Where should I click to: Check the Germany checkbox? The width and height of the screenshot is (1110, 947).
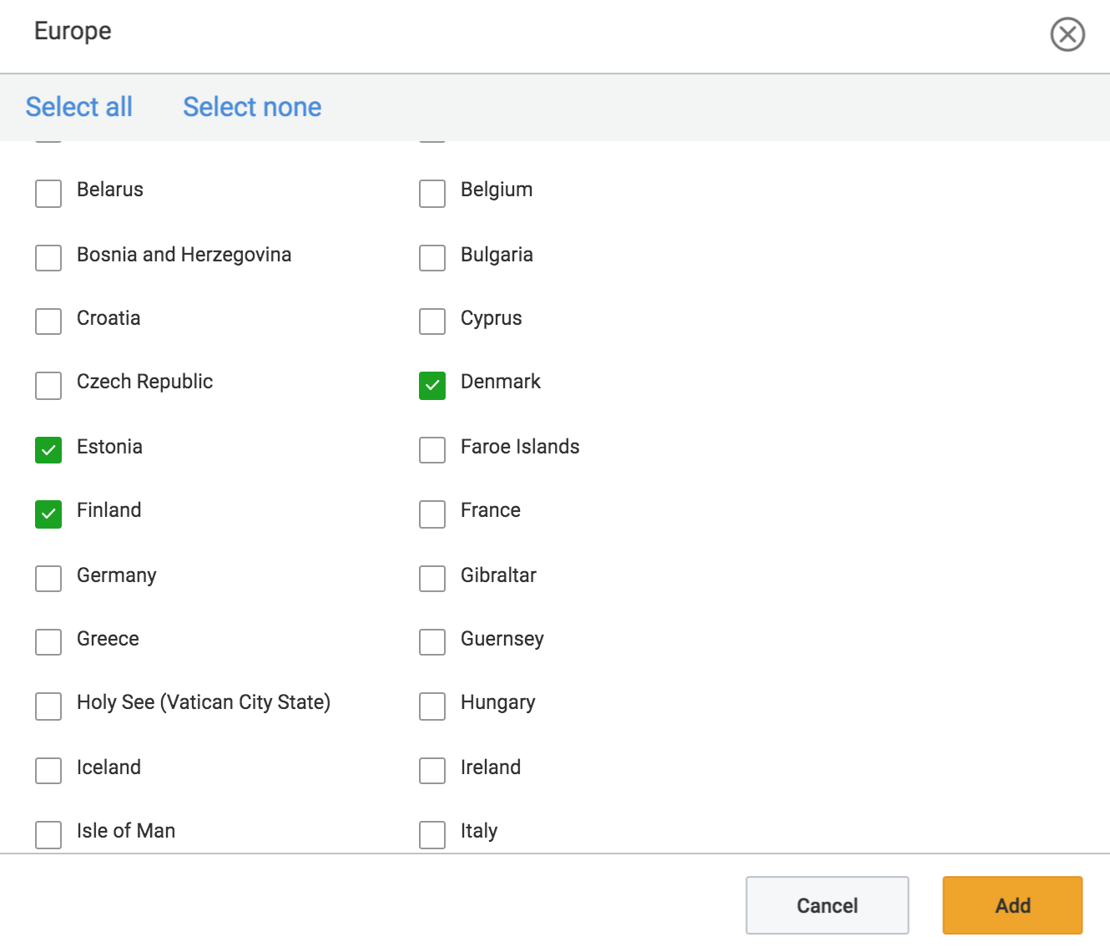click(48, 579)
